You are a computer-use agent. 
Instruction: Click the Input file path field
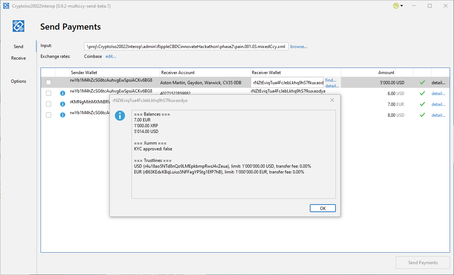[186, 47]
